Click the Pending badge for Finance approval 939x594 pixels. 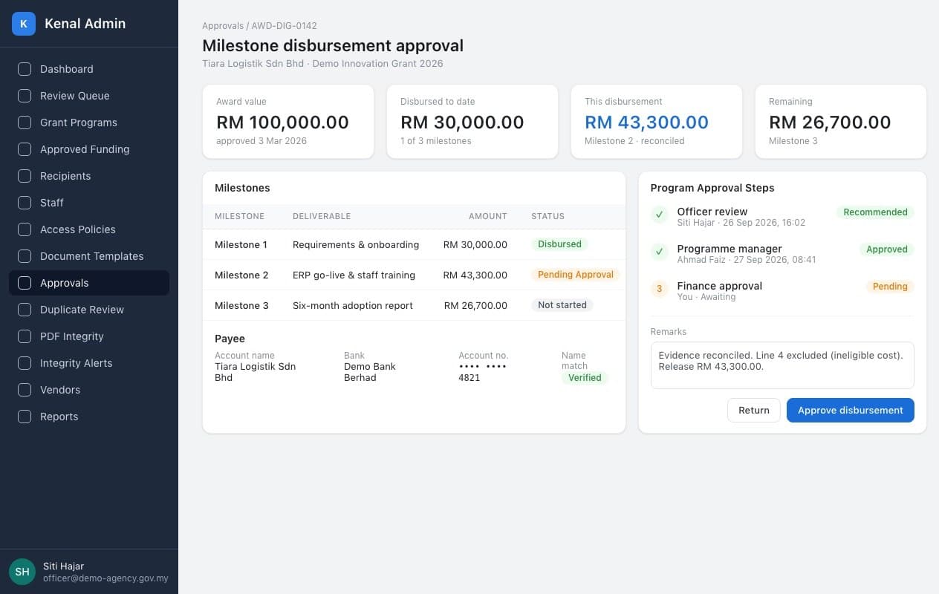point(890,286)
